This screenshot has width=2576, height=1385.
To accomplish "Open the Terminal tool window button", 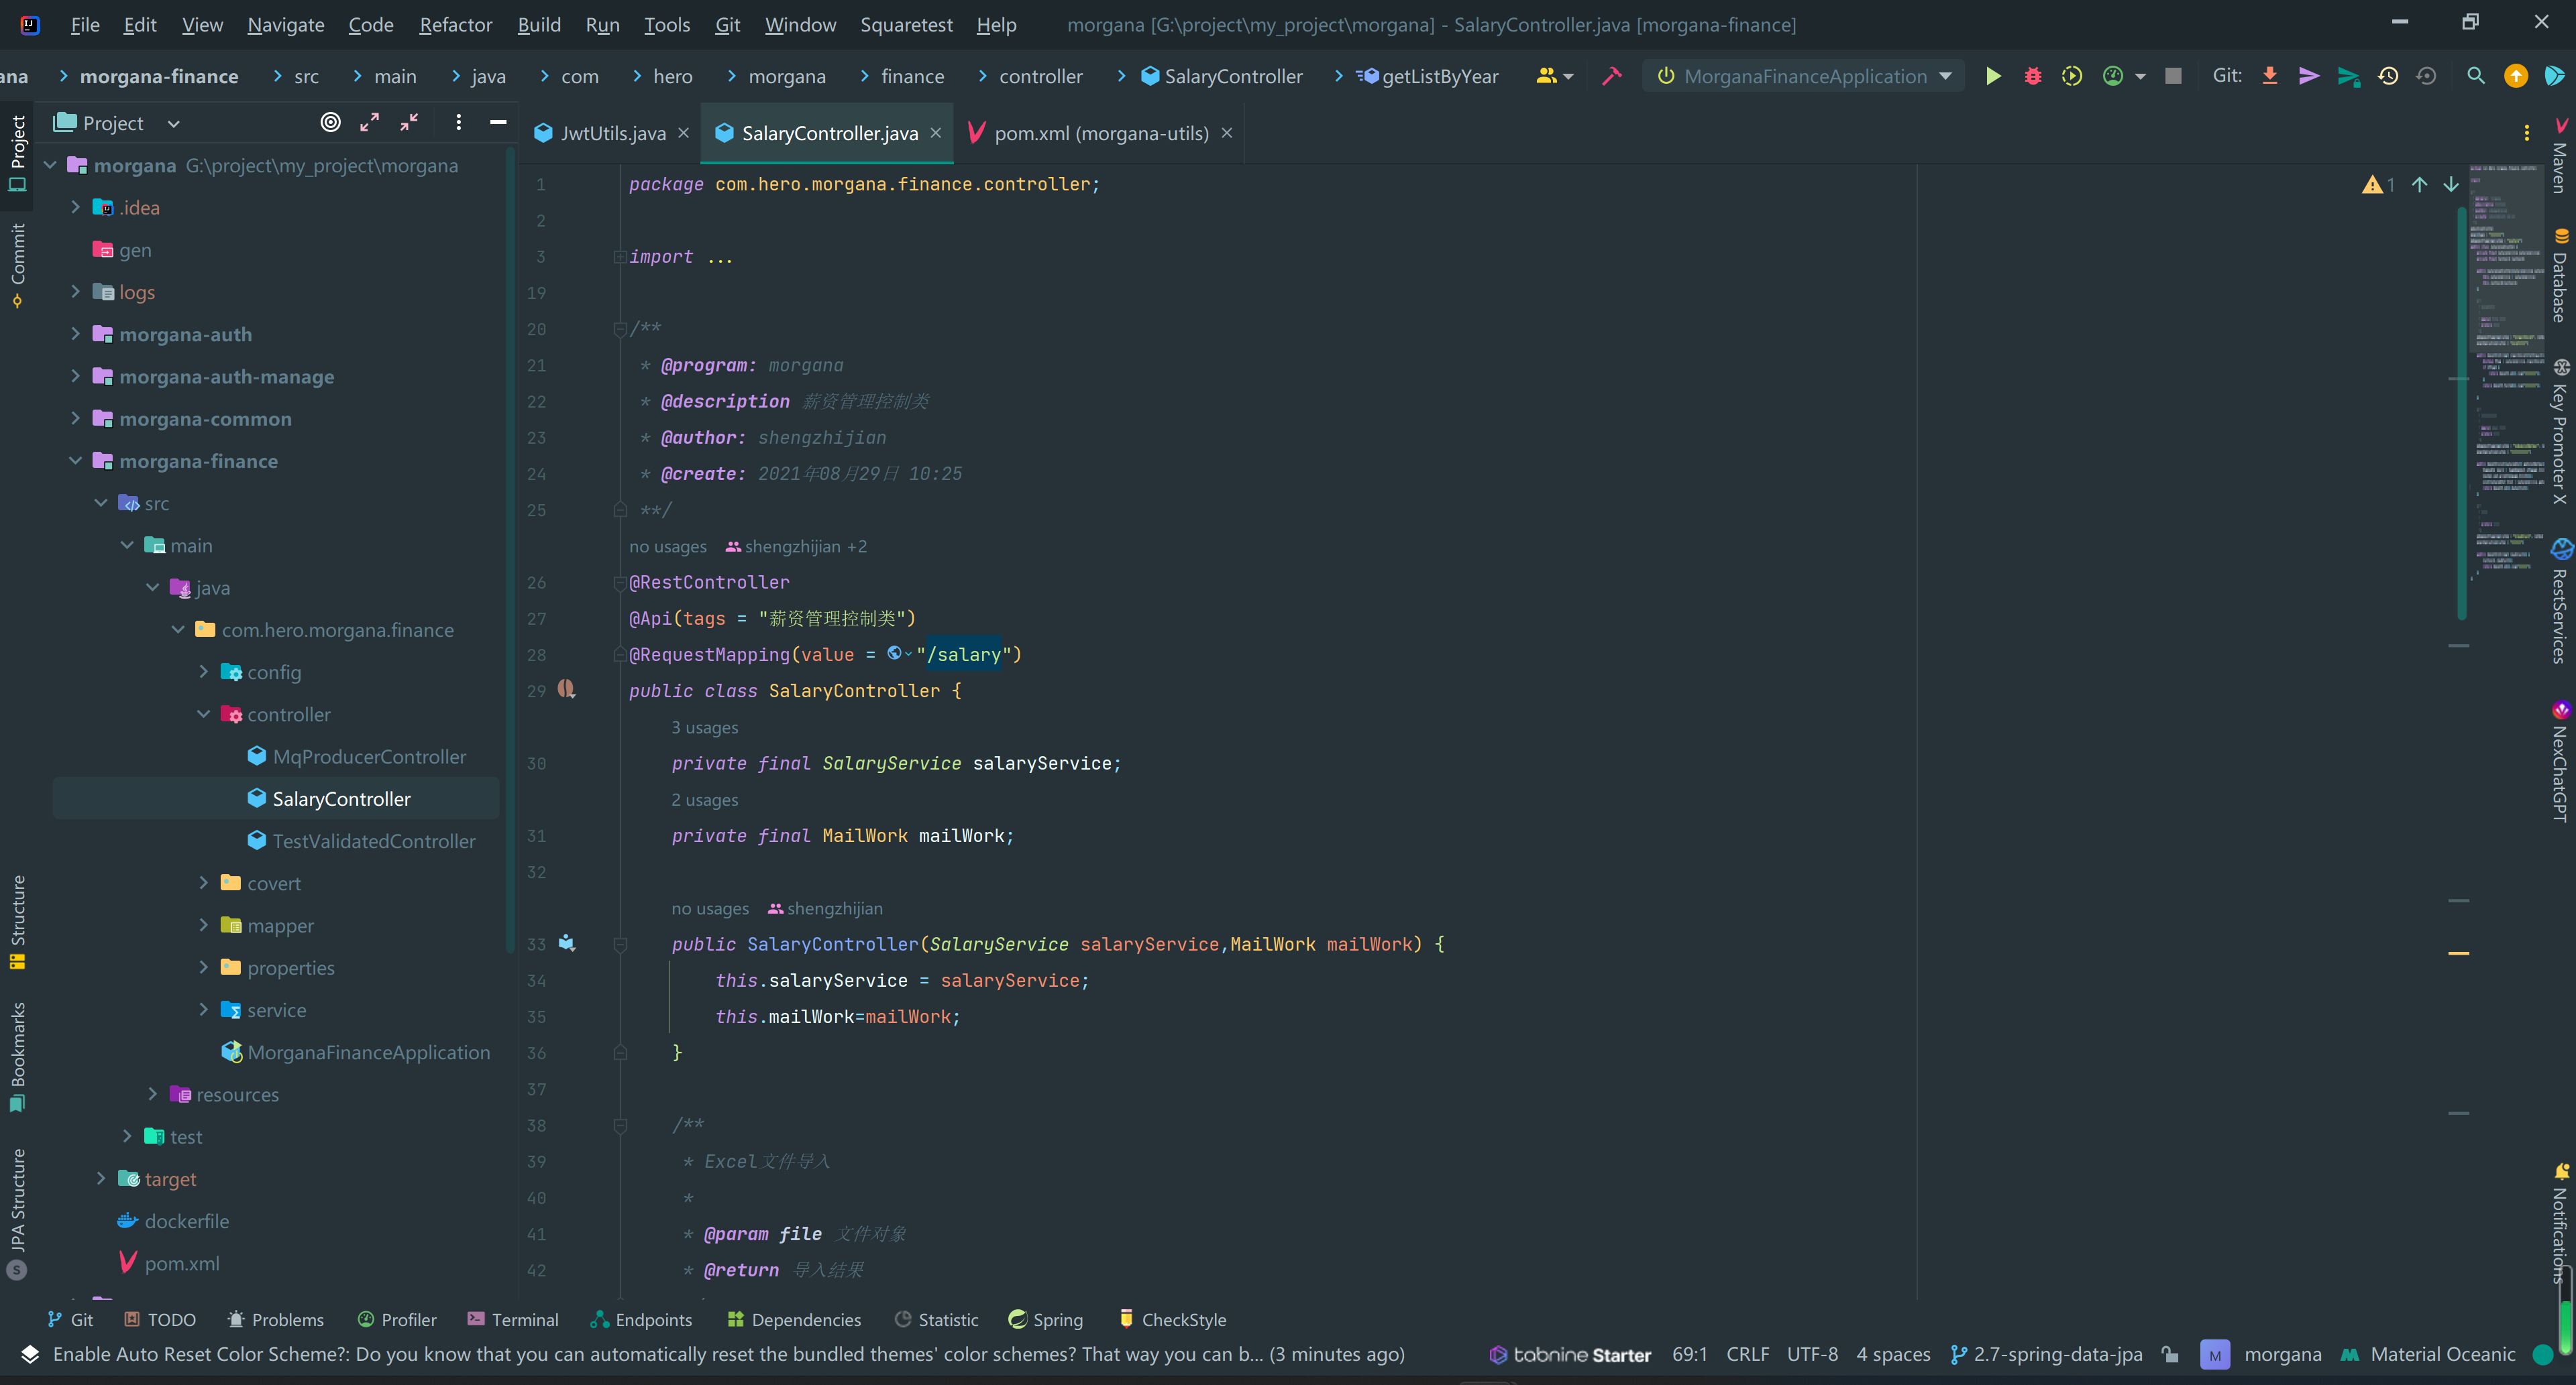I will [x=513, y=1319].
